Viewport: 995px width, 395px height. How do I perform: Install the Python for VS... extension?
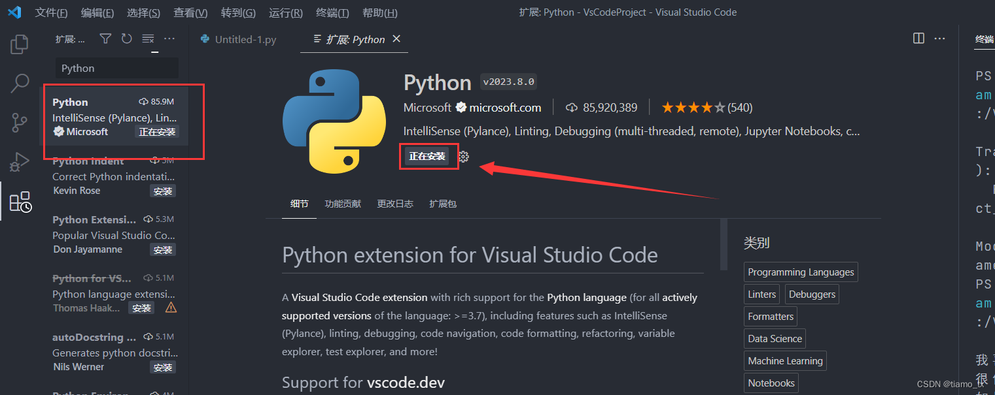pos(141,308)
